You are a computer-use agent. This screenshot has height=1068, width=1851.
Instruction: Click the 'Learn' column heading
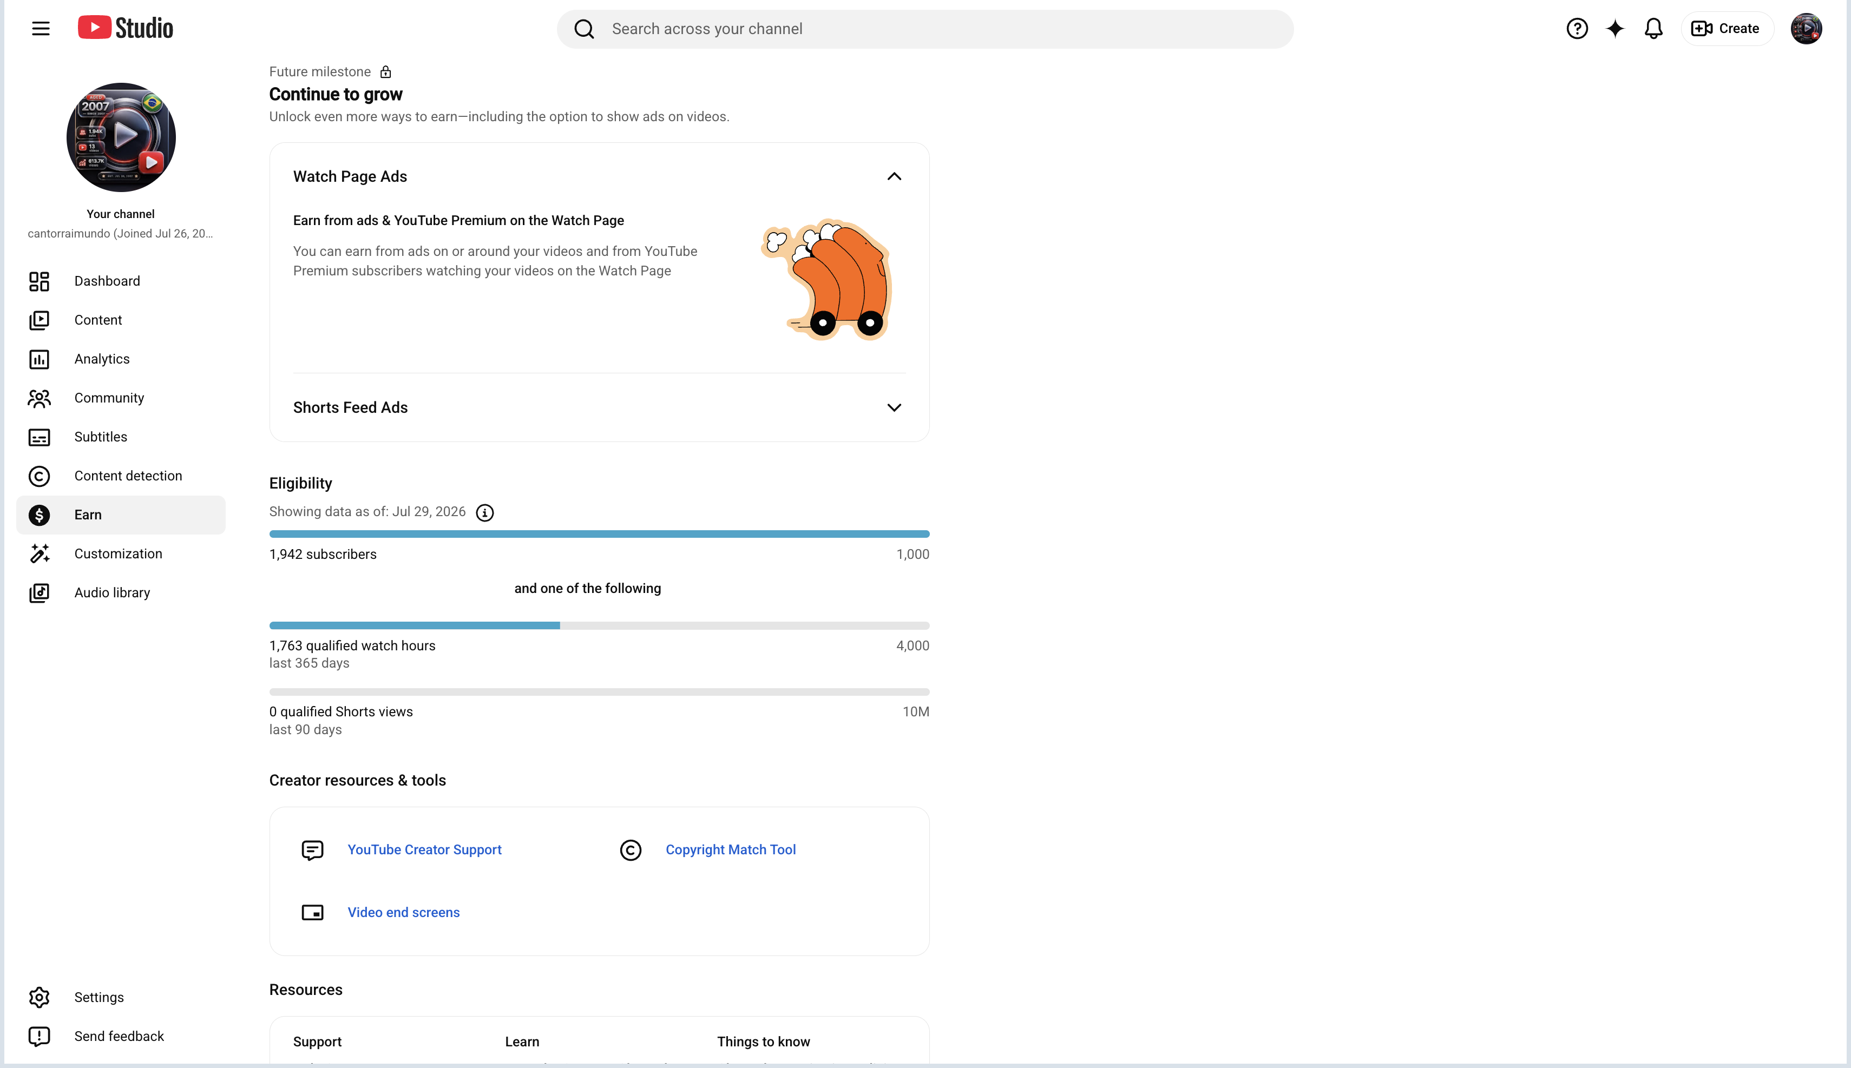pyautogui.click(x=522, y=1041)
